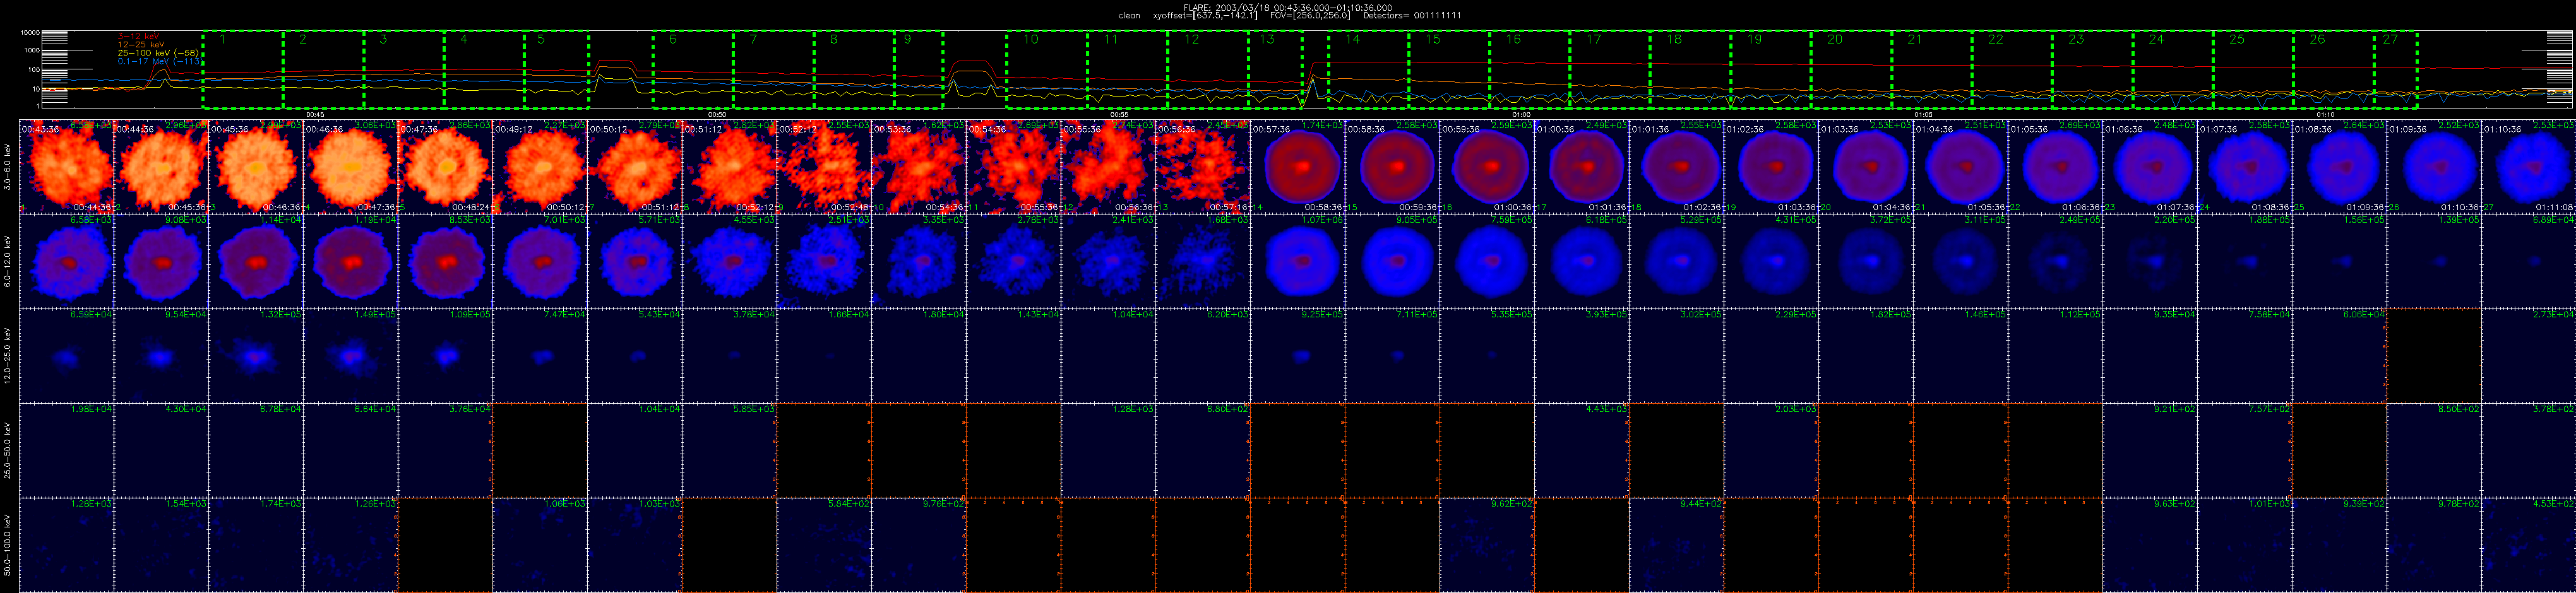
Task: Open the 25.0-50.0 keV image labeled 6.78E+04
Action: click(x=256, y=450)
